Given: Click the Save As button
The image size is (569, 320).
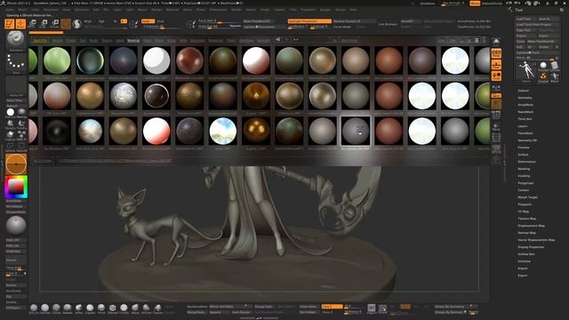Looking at the screenshot, I should 549,19.
